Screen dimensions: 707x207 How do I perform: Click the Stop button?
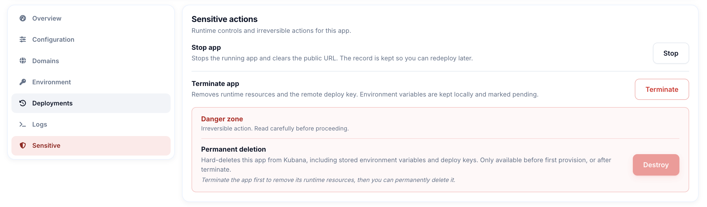click(671, 53)
